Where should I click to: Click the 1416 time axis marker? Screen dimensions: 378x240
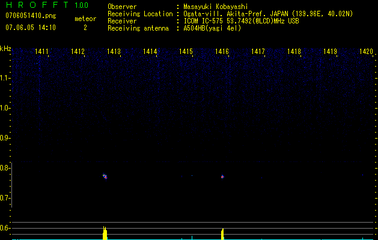(222, 52)
